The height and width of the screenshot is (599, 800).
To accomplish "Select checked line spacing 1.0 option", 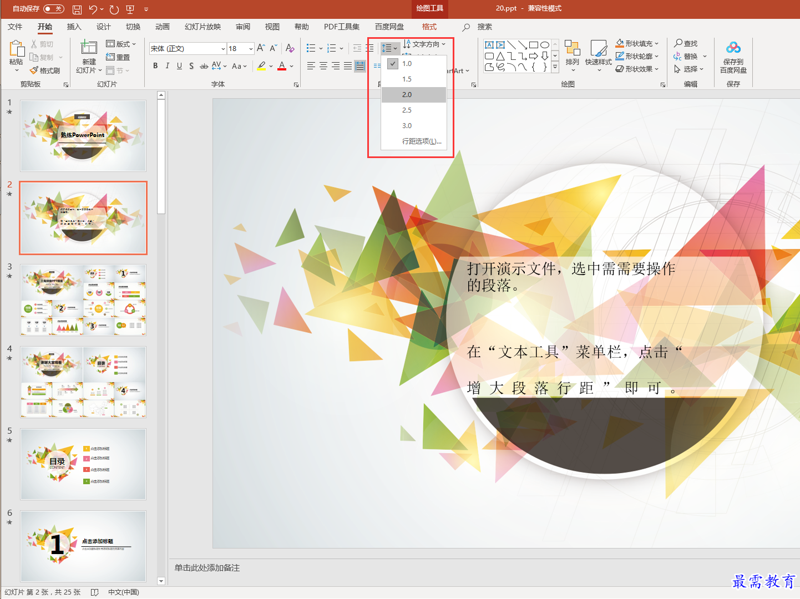I will 414,64.
